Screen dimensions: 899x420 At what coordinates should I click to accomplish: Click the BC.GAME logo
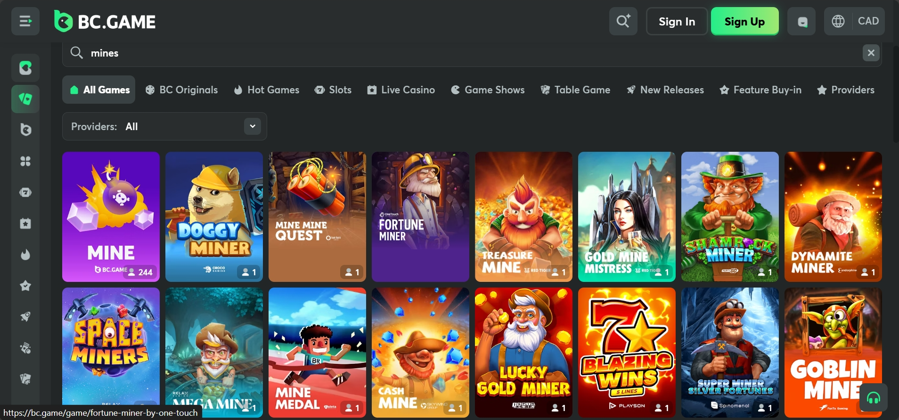[105, 21]
